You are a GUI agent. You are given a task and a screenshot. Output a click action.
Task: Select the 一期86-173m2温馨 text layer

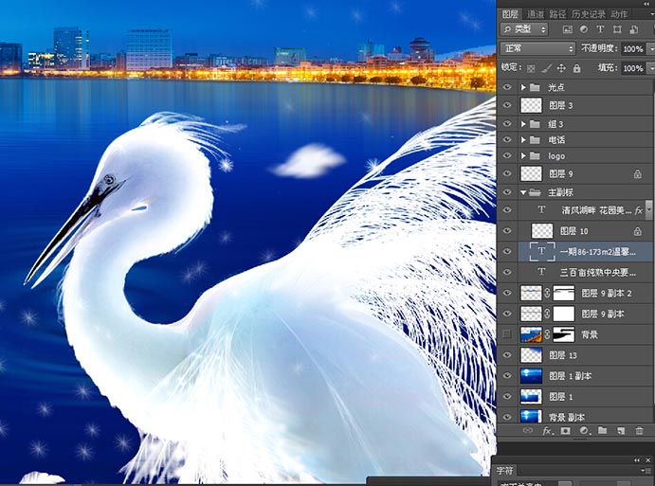pyautogui.click(x=585, y=251)
